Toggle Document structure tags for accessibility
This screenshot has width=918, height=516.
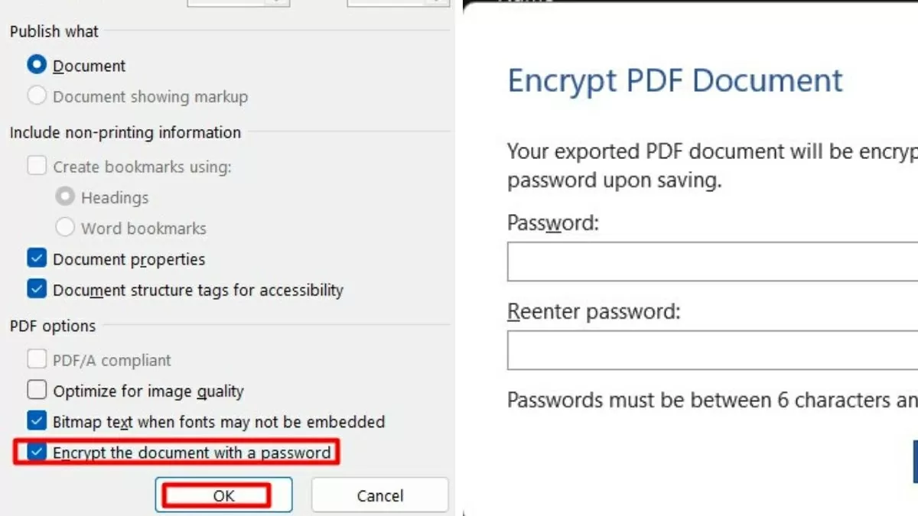(x=37, y=290)
